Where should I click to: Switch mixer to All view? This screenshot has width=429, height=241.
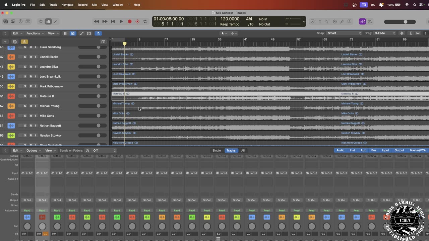[243, 151]
